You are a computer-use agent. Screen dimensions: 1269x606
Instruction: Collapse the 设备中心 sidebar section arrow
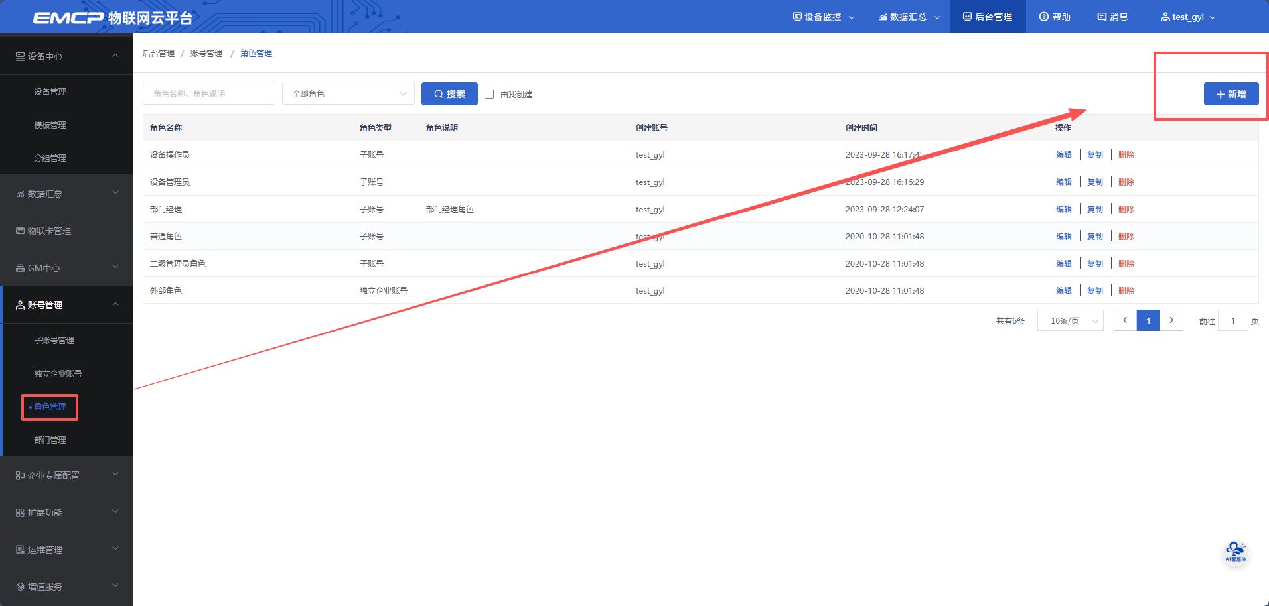[115, 56]
